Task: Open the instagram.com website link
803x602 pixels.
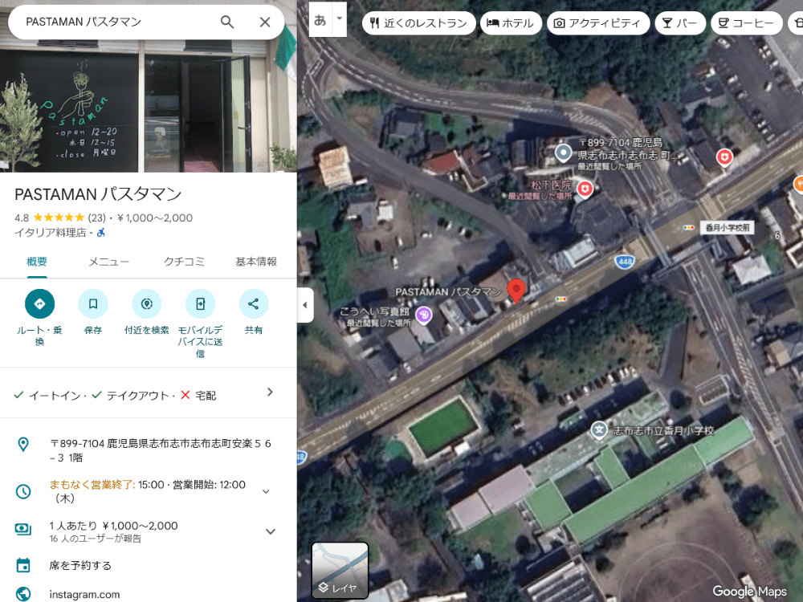Action: [84, 594]
